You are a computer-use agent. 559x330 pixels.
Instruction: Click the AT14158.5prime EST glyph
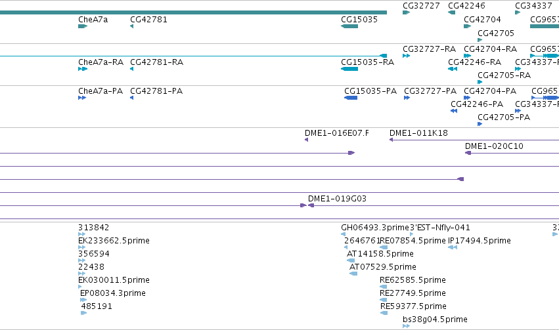click(x=351, y=260)
